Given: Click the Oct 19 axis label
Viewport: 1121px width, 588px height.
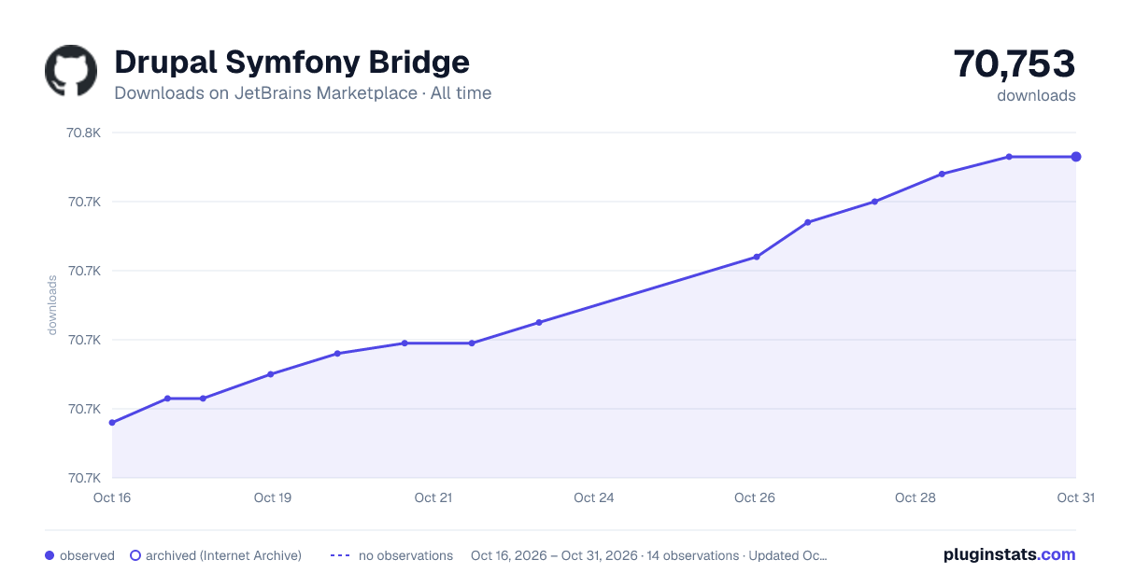Looking at the screenshot, I should [273, 497].
